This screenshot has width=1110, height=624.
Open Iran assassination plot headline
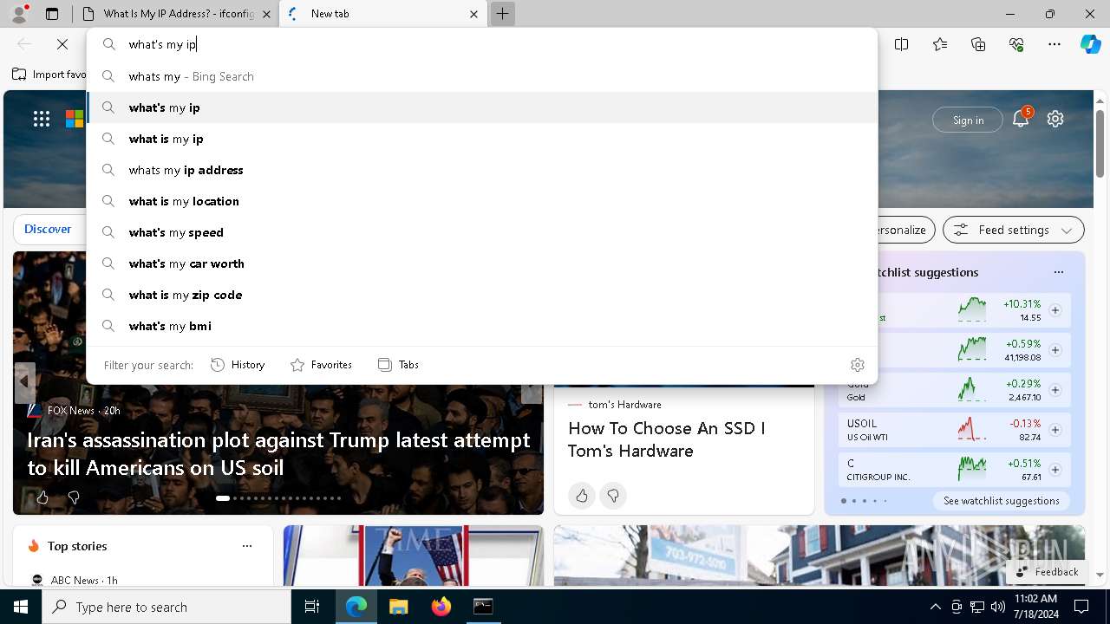(x=278, y=453)
